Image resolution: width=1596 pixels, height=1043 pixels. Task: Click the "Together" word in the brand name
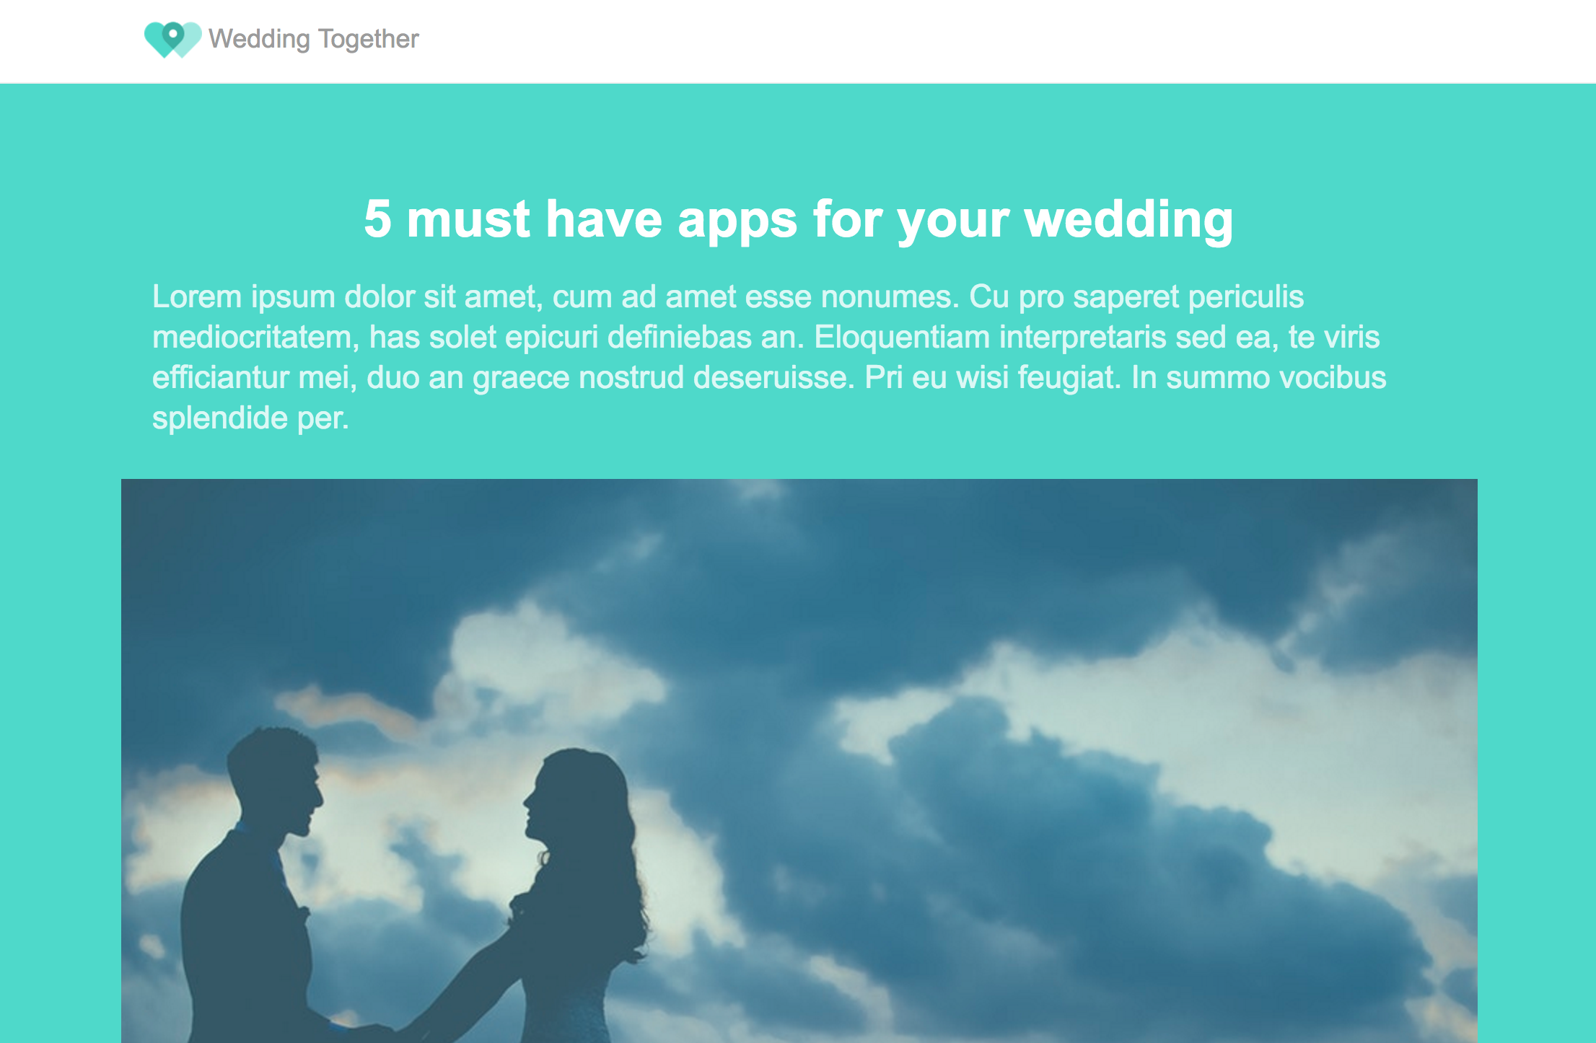coord(368,39)
